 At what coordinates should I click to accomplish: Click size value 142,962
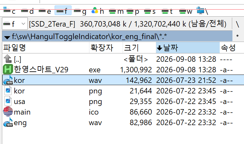[x=139, y=80]
